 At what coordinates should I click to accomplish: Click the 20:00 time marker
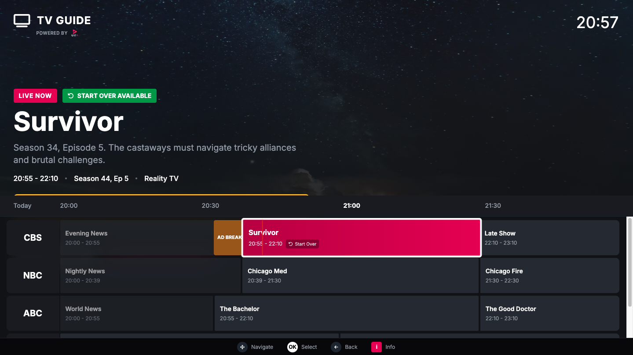[x=69, y=206]
